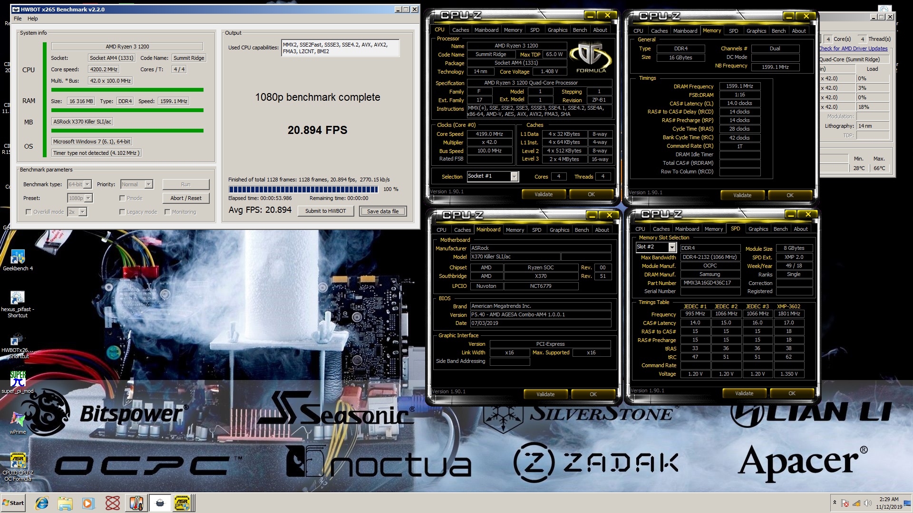This screenshot has width=913, height=513.
Task: Click the Run benchmark button
Action: [x=186, y=184]
